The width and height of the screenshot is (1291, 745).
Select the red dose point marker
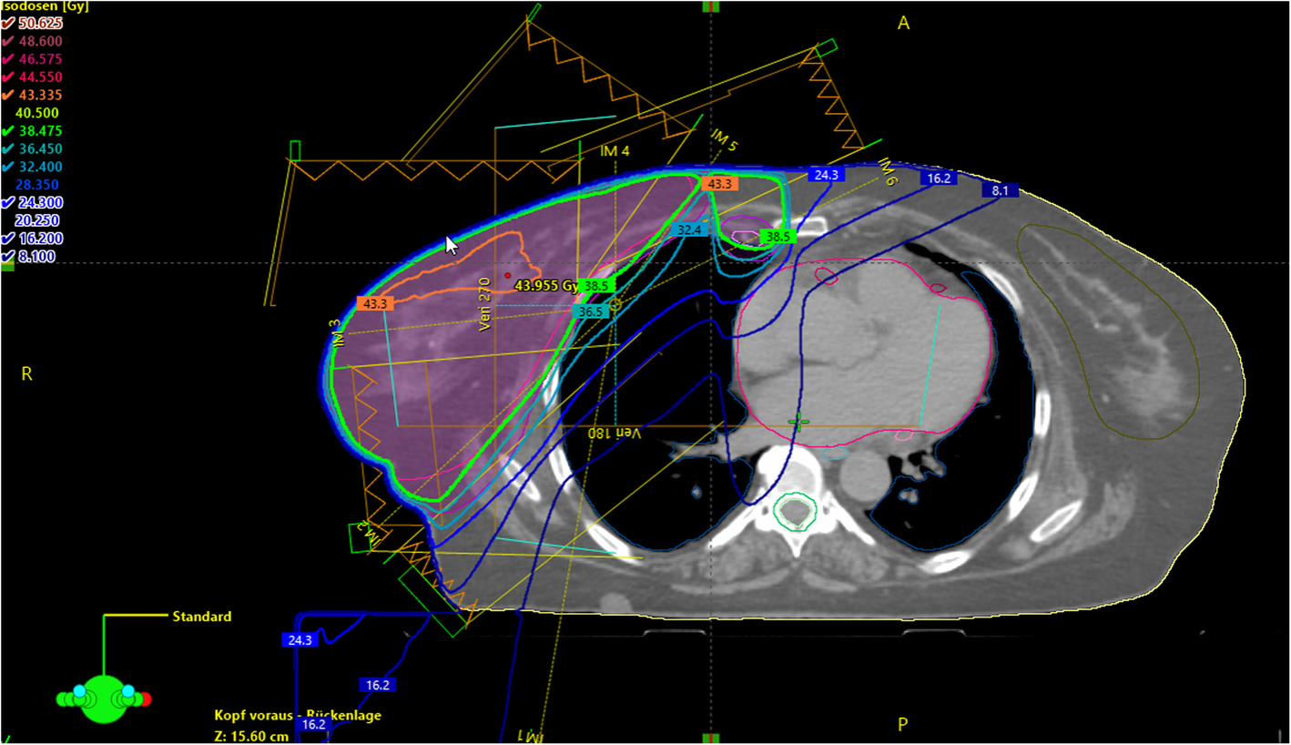click(508, 275)
